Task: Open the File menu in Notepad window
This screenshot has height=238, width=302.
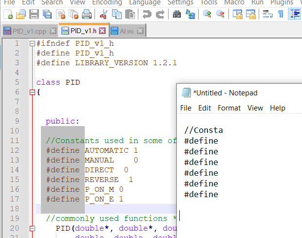Action: [186, 108]
